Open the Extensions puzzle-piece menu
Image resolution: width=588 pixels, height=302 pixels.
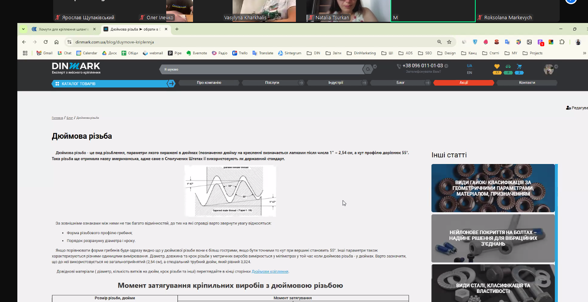(562, 42)
